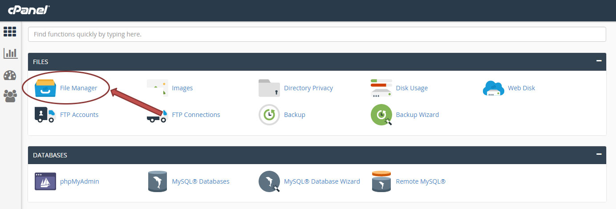Open the Backup Wizard green icon
The height and width of the screenshot is (209, 616).
click(x=381, y=115)
